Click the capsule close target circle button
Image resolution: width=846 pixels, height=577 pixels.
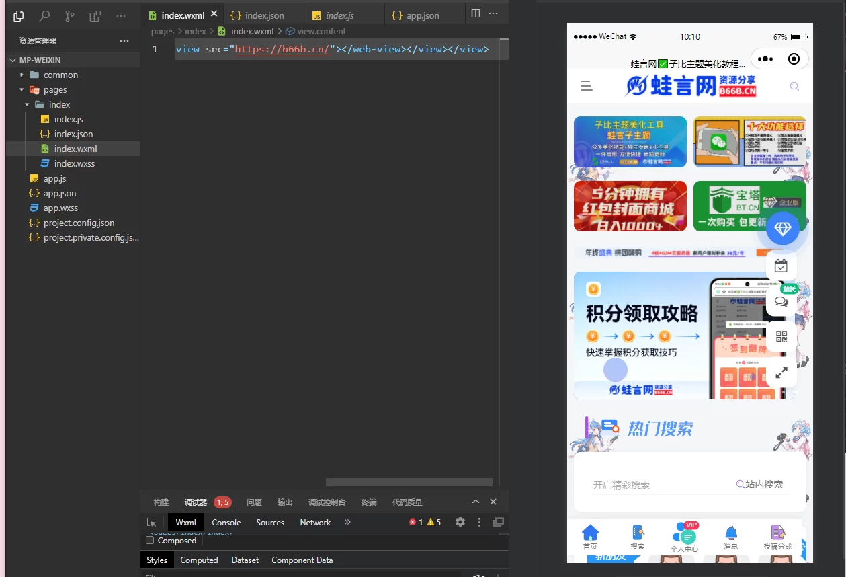click(x=794, y=59)
